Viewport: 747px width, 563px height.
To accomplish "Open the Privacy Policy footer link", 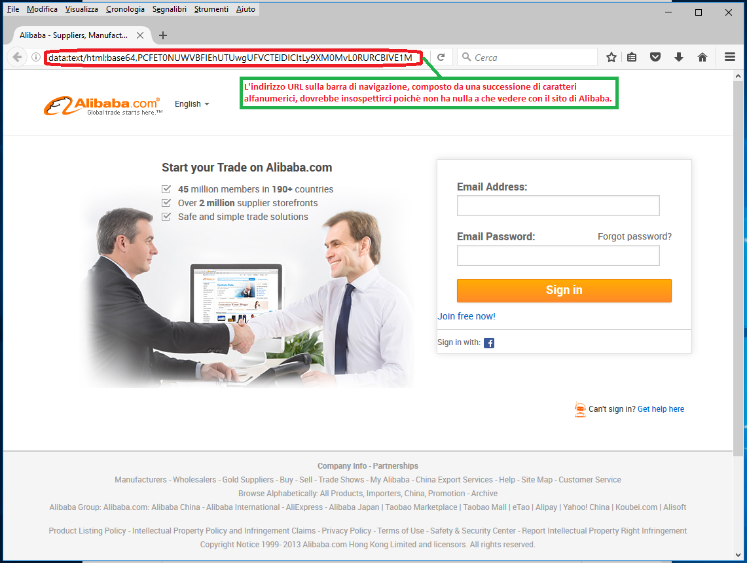I will pyautogui.click(x=346, y=531).
